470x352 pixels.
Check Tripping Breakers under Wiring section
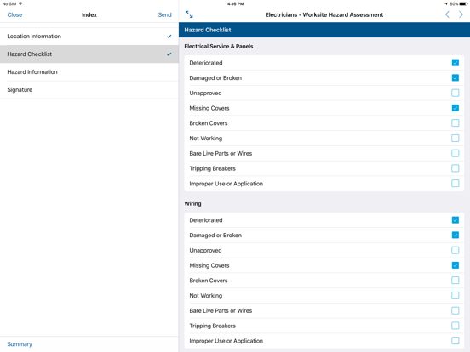(x=455, y=326)
